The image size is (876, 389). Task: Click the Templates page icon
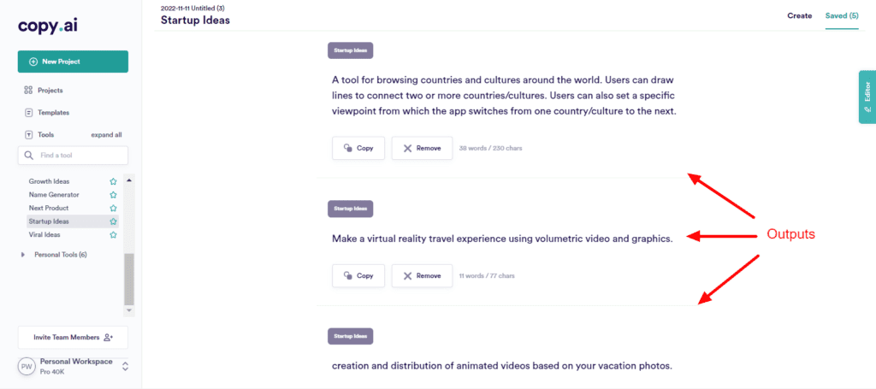coord(28,112)
